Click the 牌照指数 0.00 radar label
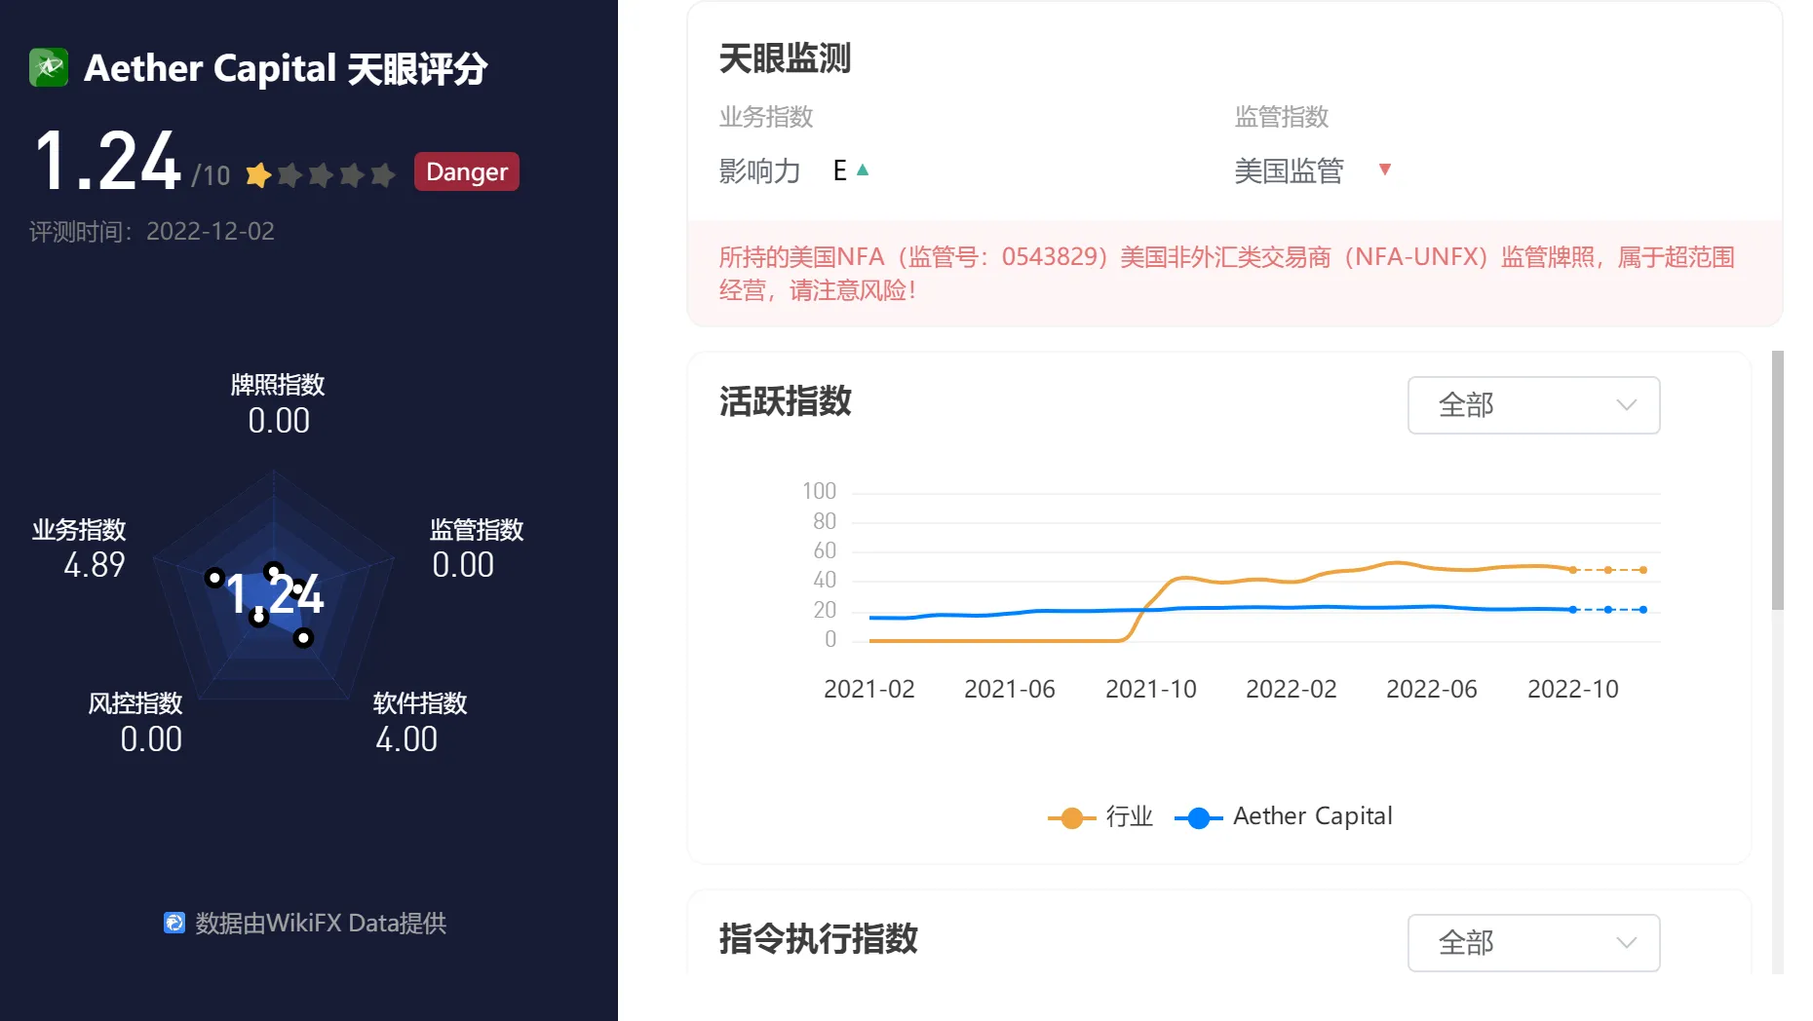The image size is (1813, 1021). click(278, 403)
